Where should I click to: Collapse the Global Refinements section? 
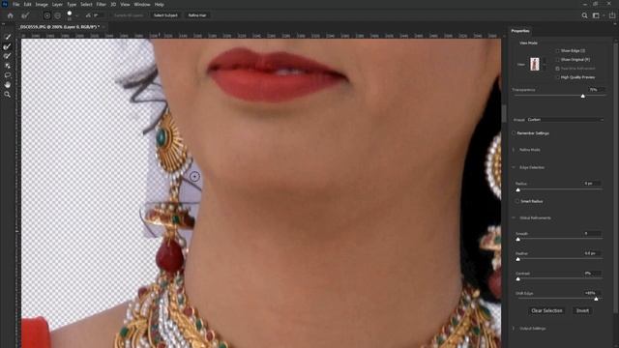514,217
